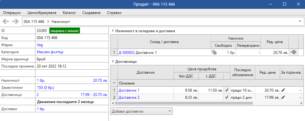Screen dimensions: 305x121
Task: Click the Наличност breadcrumb segment
Action: point(61,21)
